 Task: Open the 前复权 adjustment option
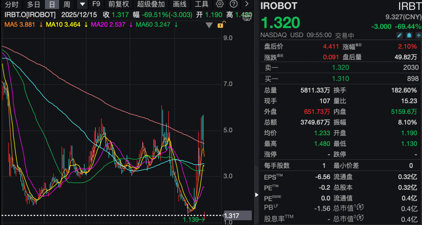click(119, 4)
